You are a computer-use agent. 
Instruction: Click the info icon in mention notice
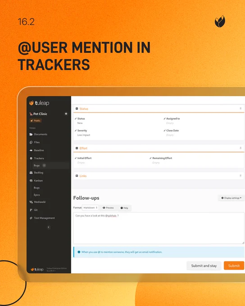[x=79, y=252]
